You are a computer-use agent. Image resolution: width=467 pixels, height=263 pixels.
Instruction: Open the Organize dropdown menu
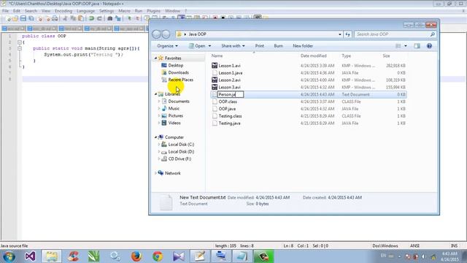[x=167, y=46]
